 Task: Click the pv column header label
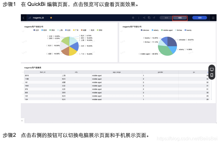(x=194, y=72)
